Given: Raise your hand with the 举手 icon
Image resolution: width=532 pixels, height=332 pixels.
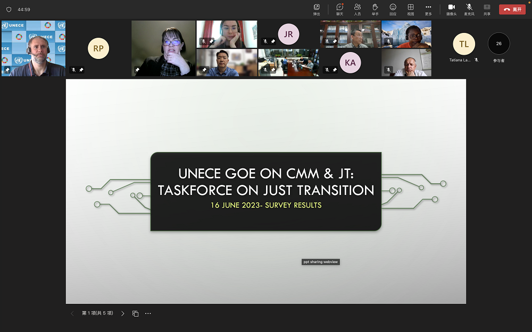Looking at the screenshot, I should [375, 10].
